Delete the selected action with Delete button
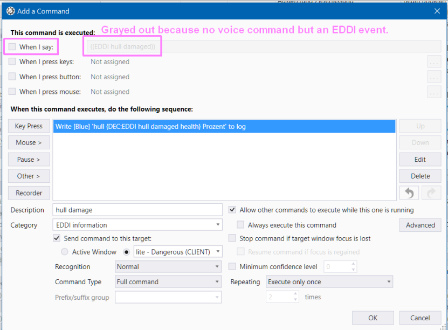 (x=421, y=176)
